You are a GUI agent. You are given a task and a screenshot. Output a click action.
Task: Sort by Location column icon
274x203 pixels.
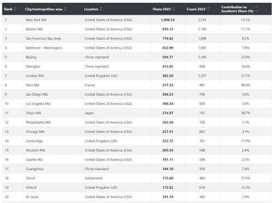[101, 9]
